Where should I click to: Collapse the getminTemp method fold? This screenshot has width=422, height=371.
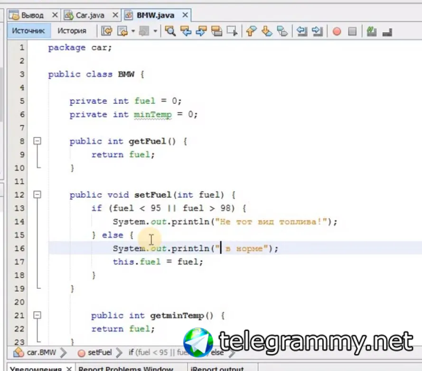coord(38,315)
